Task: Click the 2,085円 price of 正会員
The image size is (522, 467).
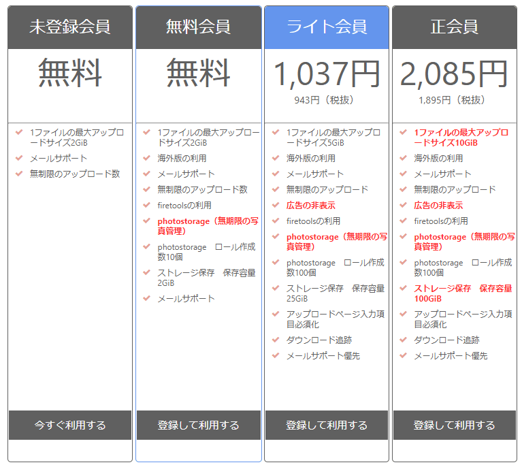Action: pyautogui.click(x=454, y=74)
